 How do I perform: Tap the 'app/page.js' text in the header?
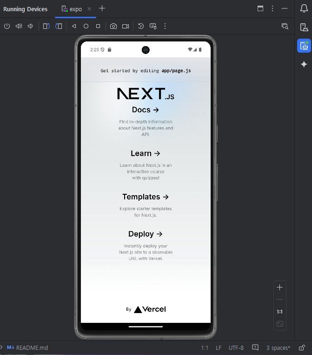pyautogui.click(x=176, y=71)
